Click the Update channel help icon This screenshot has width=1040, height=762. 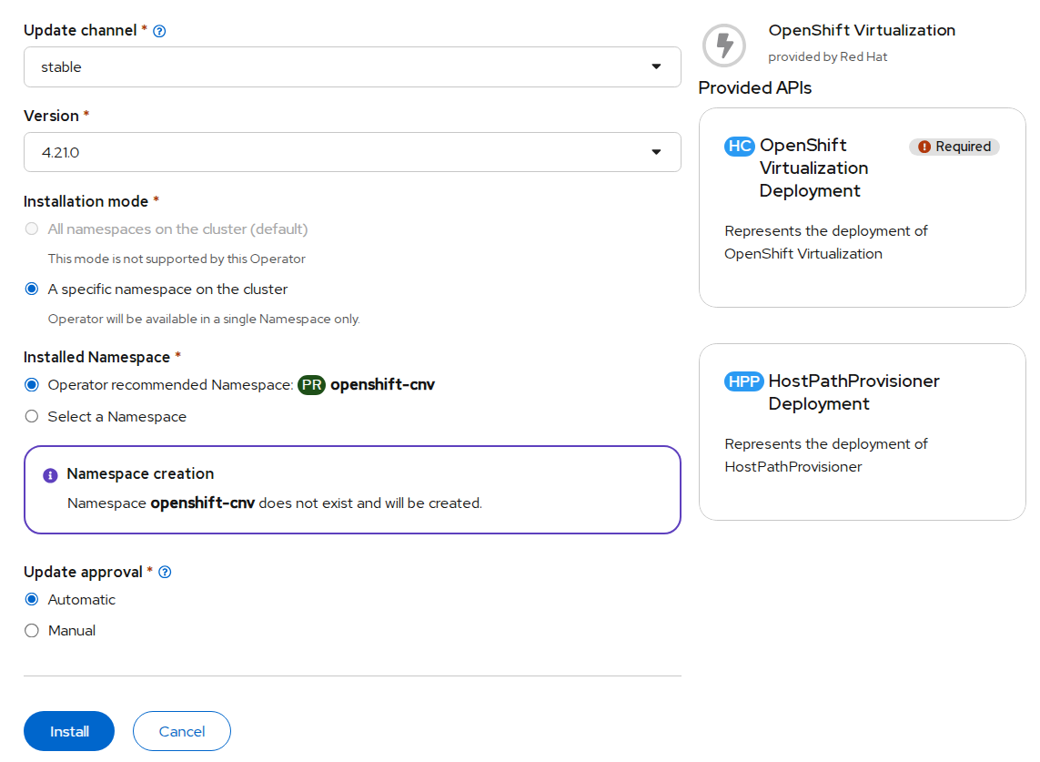(x=160, y=31)
